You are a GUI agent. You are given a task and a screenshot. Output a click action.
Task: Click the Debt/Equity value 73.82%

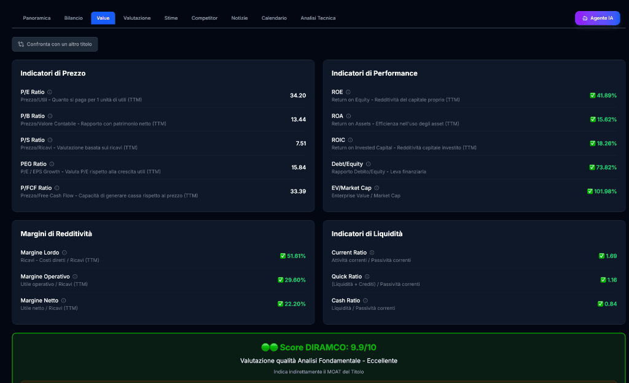point(606,167)
